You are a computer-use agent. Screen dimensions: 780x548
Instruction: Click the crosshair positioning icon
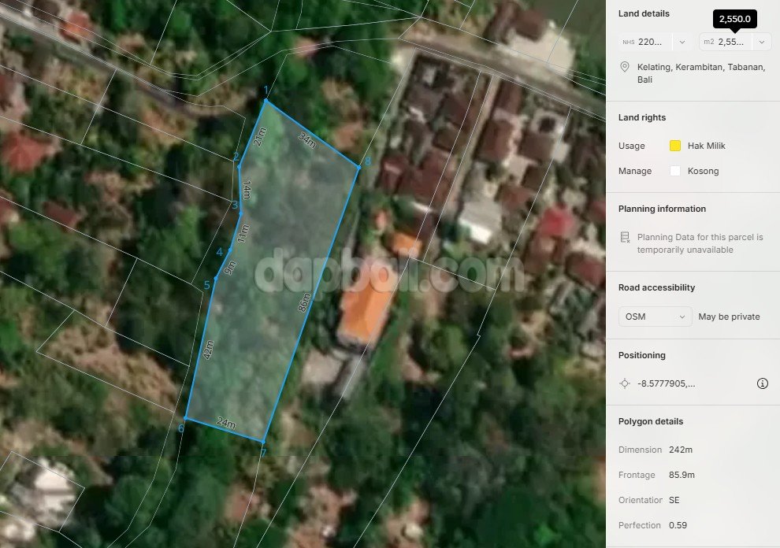click(625, 383)
